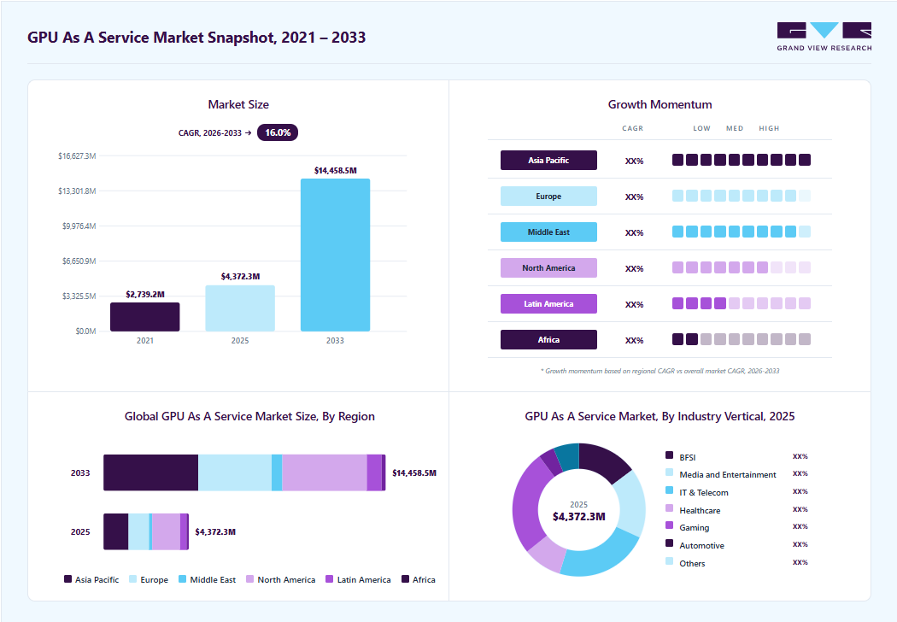Click the Asia Pacific momentum indicator squares
897x622 pixels.
coord(741,160)
